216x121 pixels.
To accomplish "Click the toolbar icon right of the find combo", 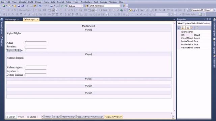I will 124,6.
